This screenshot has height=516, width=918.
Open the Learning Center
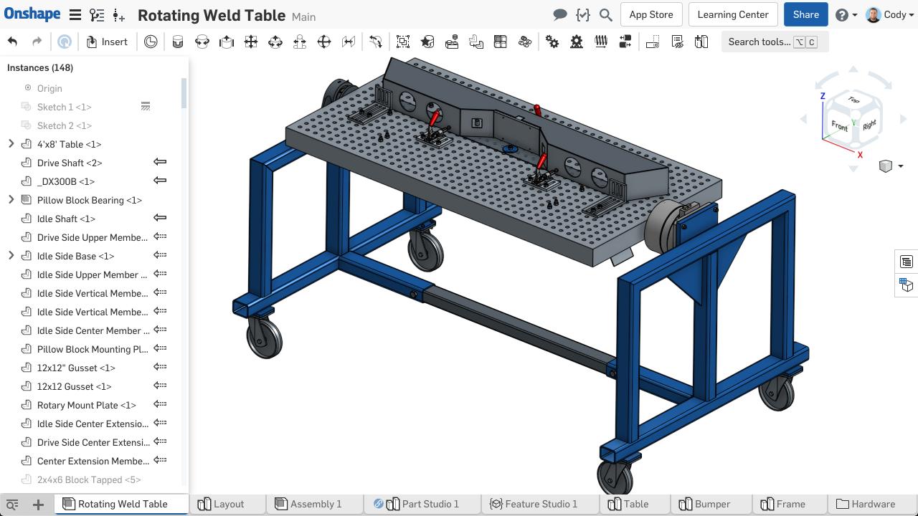tap(732, 14)
